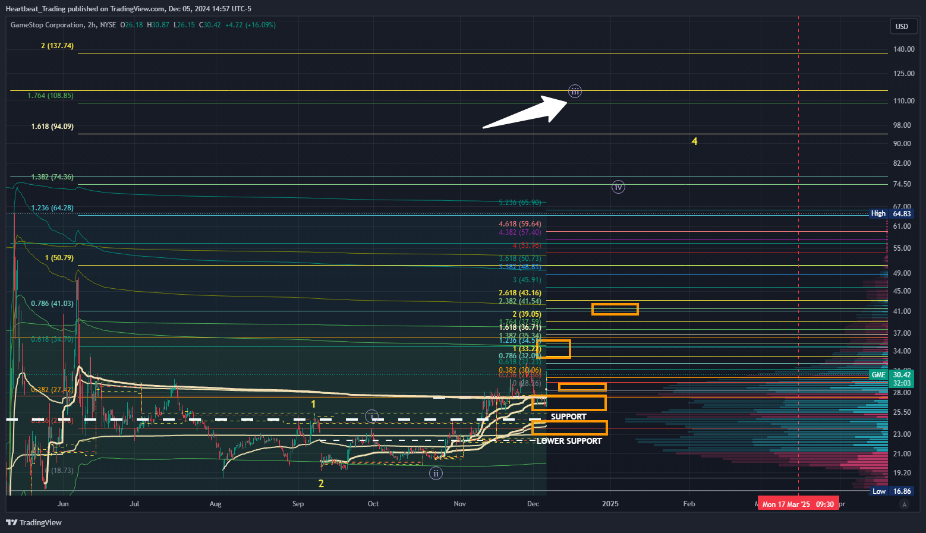Click the GME 30.42 last price label

point(891,374)
